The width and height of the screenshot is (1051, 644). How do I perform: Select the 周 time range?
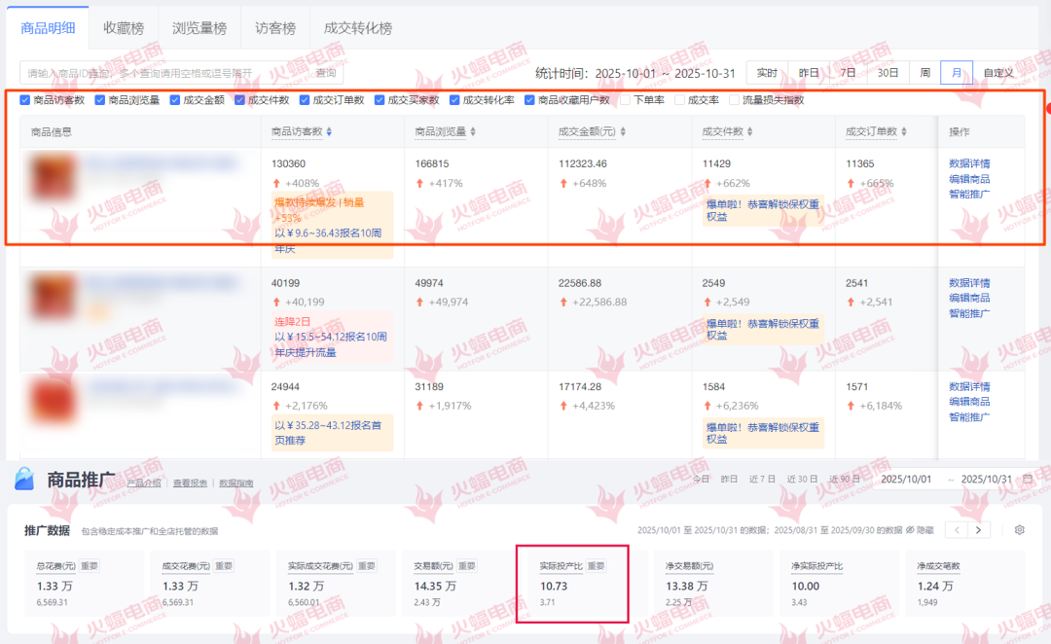[925, 72]
